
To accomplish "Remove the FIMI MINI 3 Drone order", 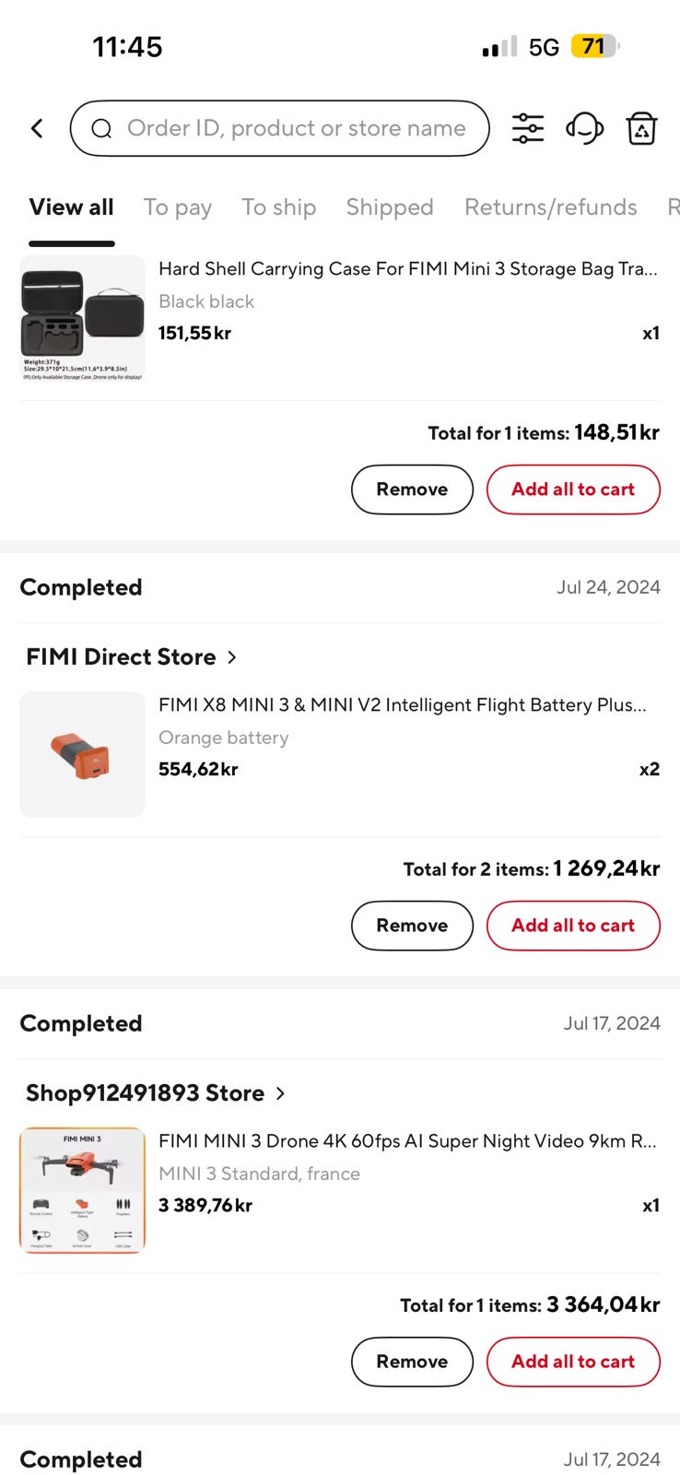I will (x=412, y=1362).
